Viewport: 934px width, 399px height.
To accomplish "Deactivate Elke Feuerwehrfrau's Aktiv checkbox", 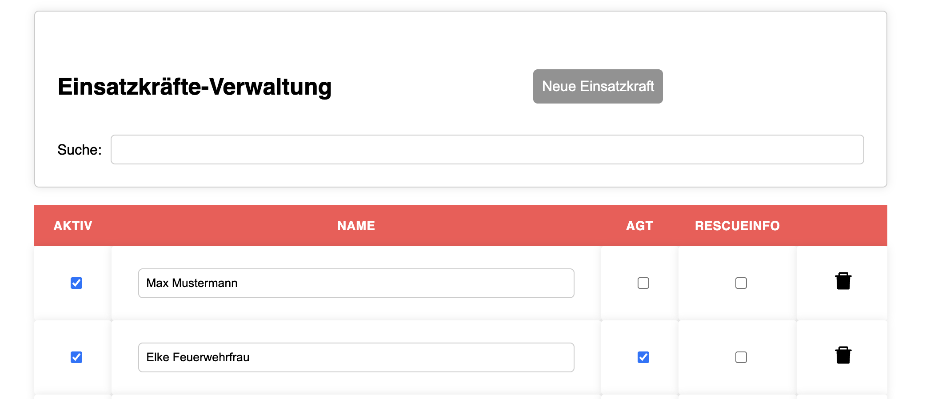I will [76, 357].
